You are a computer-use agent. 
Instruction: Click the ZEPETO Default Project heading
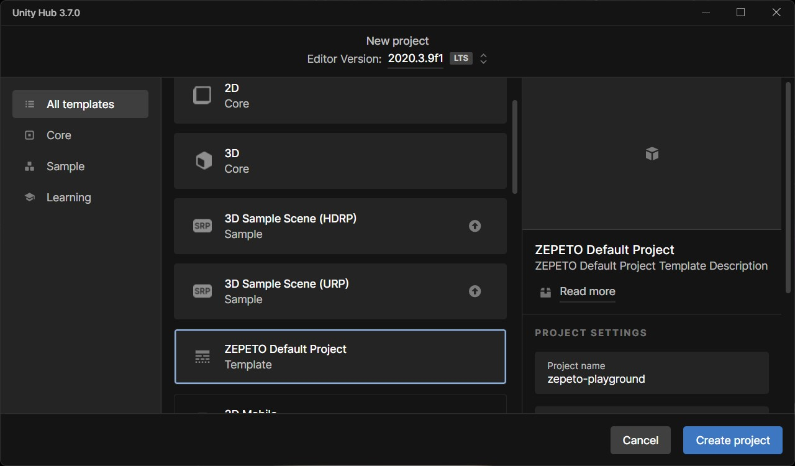click(x=604, y=250)
